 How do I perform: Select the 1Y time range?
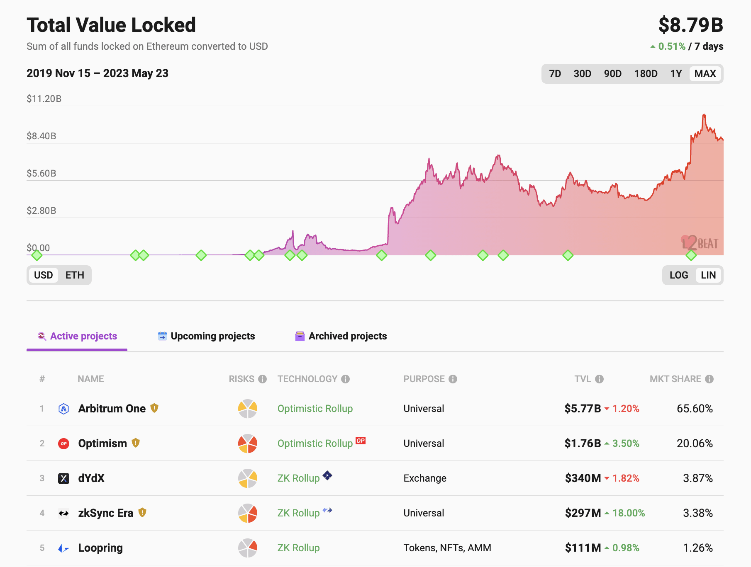[675, 73]
